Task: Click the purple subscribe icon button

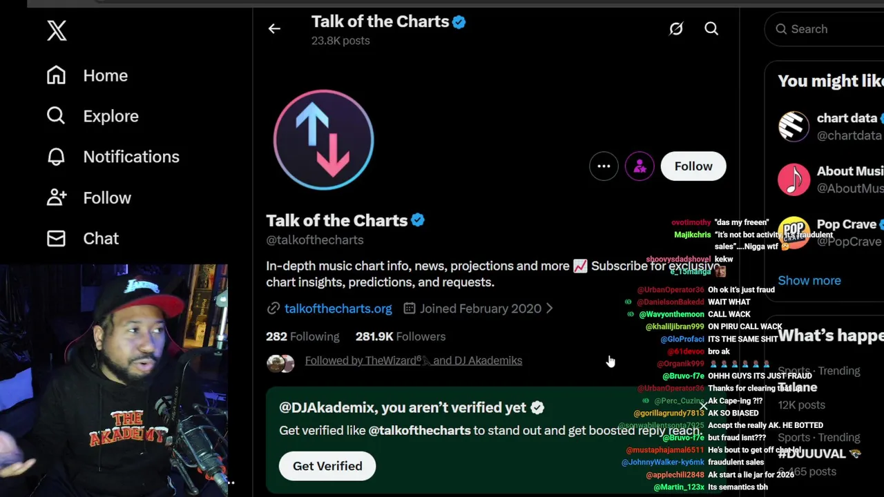Action: (x=640, y=166)
